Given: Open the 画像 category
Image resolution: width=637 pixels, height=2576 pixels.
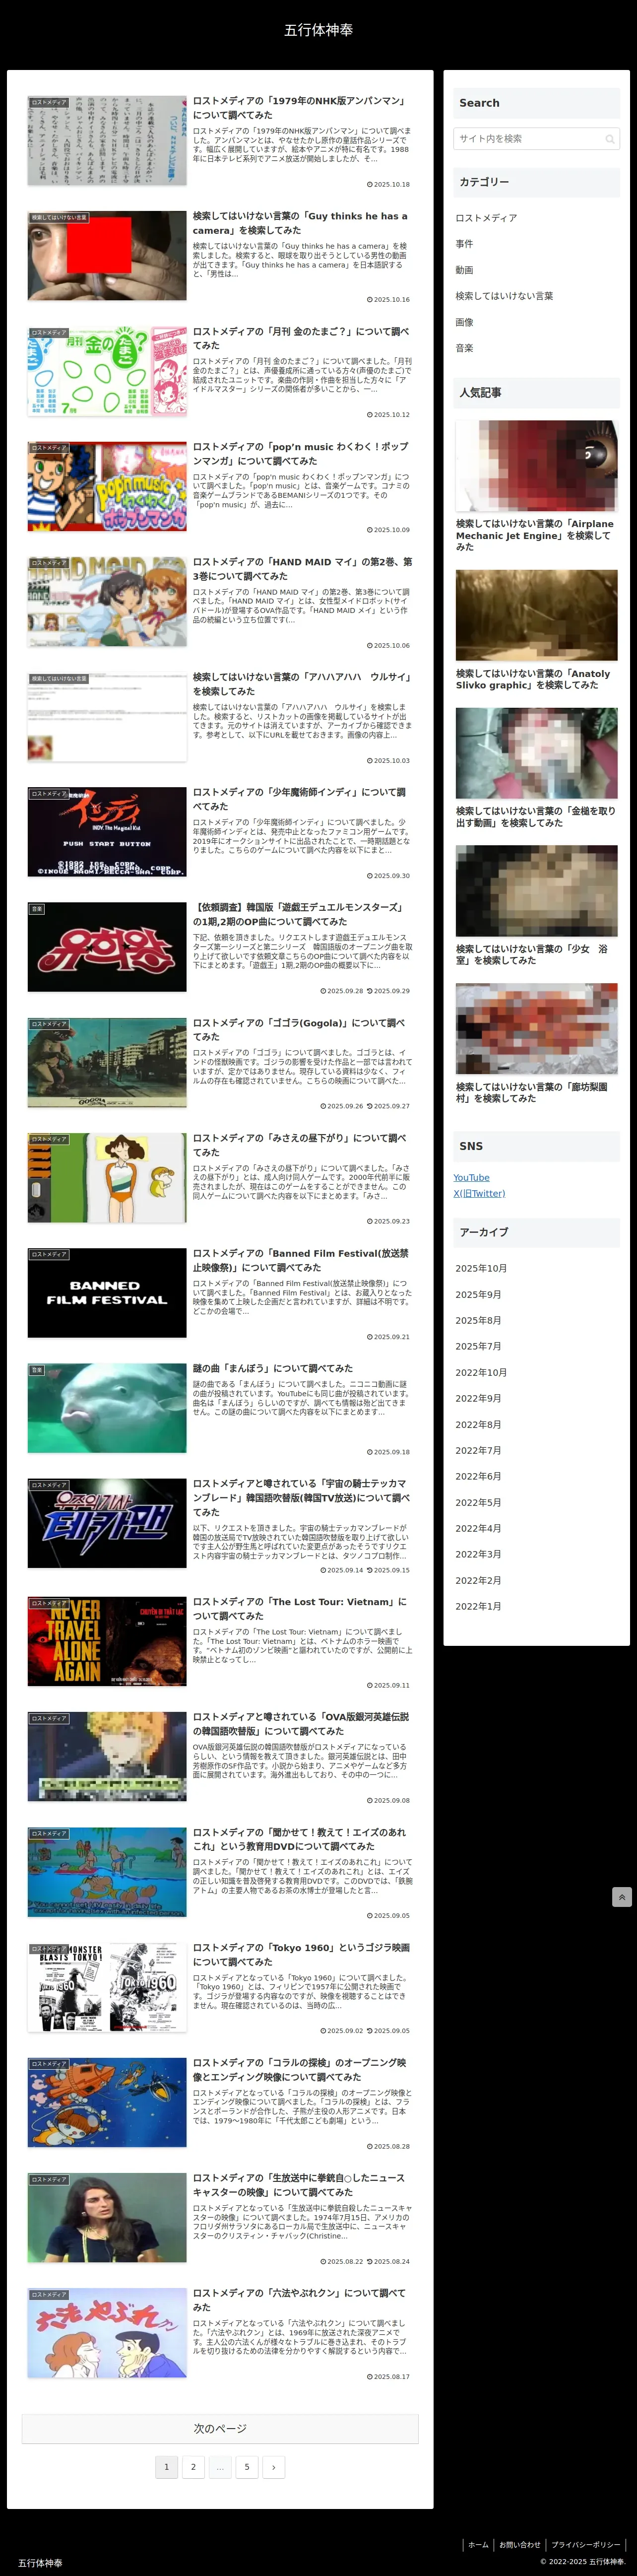Looking at the screenshot, I should pos(464,322).
